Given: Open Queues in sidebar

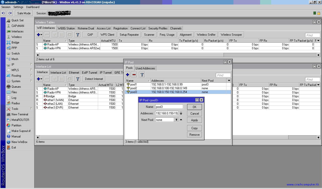Looking at the screenshot, I should pos(20,86).
